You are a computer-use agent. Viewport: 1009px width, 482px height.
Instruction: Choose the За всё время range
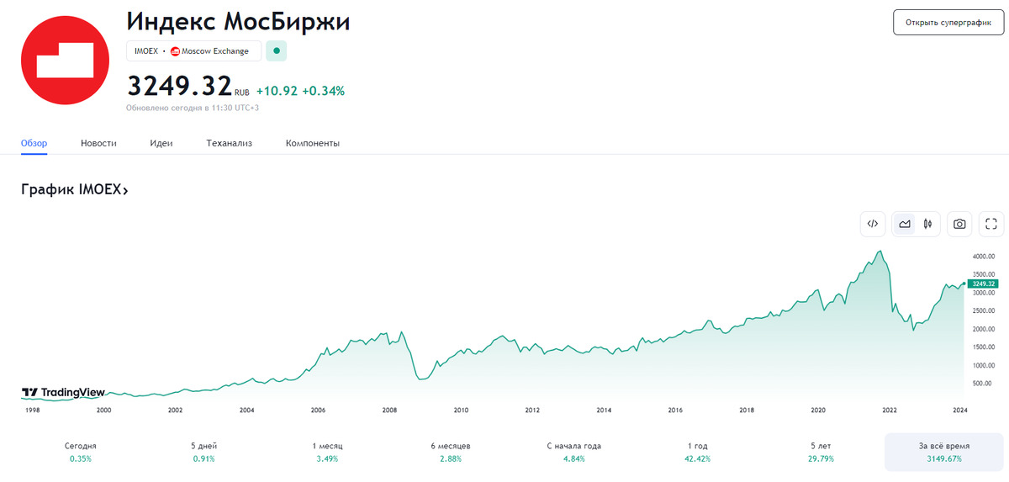tap(944, 452)
